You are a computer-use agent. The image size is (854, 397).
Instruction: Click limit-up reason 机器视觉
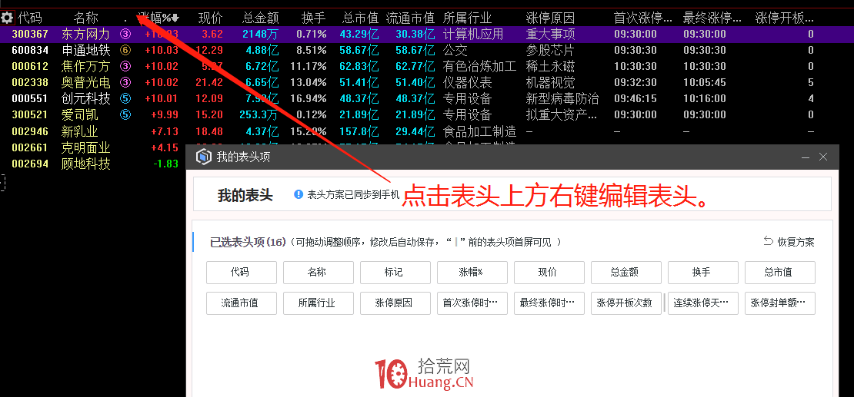(x=551, y=83)
